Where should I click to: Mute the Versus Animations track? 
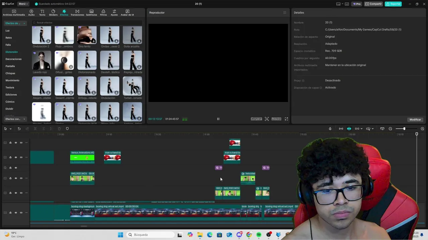click(21, 157)
